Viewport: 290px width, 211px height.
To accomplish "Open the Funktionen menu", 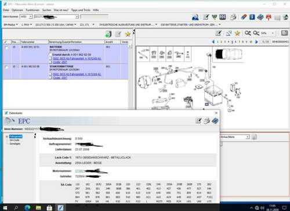I will point(32,10).
